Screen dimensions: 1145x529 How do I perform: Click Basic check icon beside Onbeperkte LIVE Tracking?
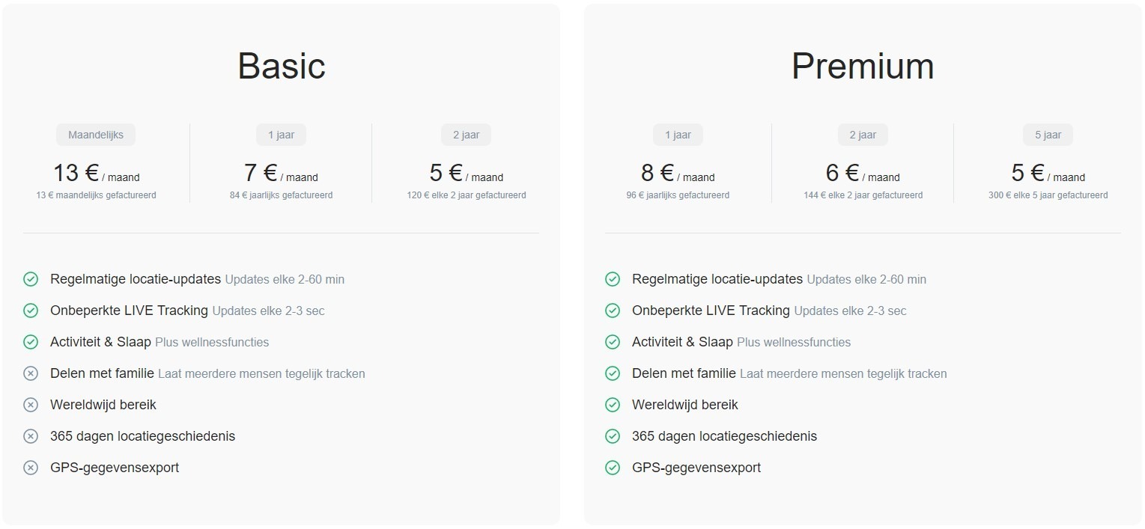[31, 311]
